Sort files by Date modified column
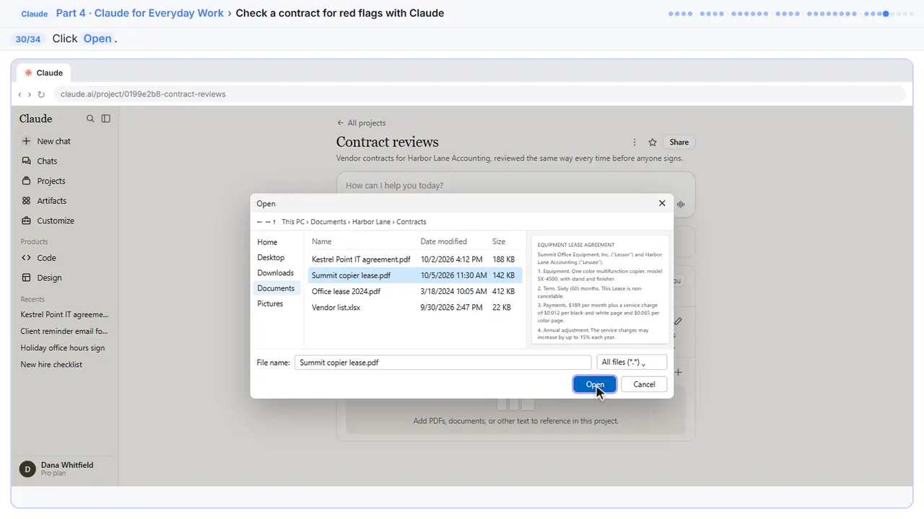924x519 pixels. [x=443, y=242]
